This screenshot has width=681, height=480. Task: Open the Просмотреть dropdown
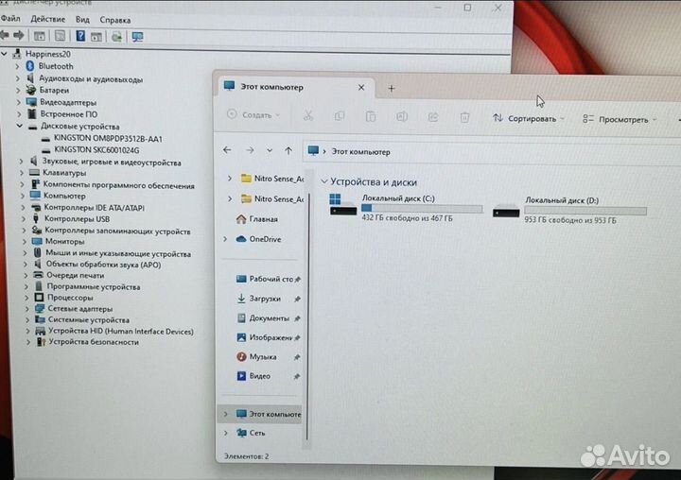[620, 119]
